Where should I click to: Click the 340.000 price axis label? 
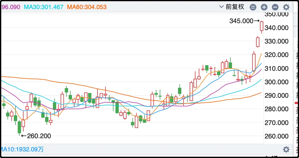click(277, 28)
